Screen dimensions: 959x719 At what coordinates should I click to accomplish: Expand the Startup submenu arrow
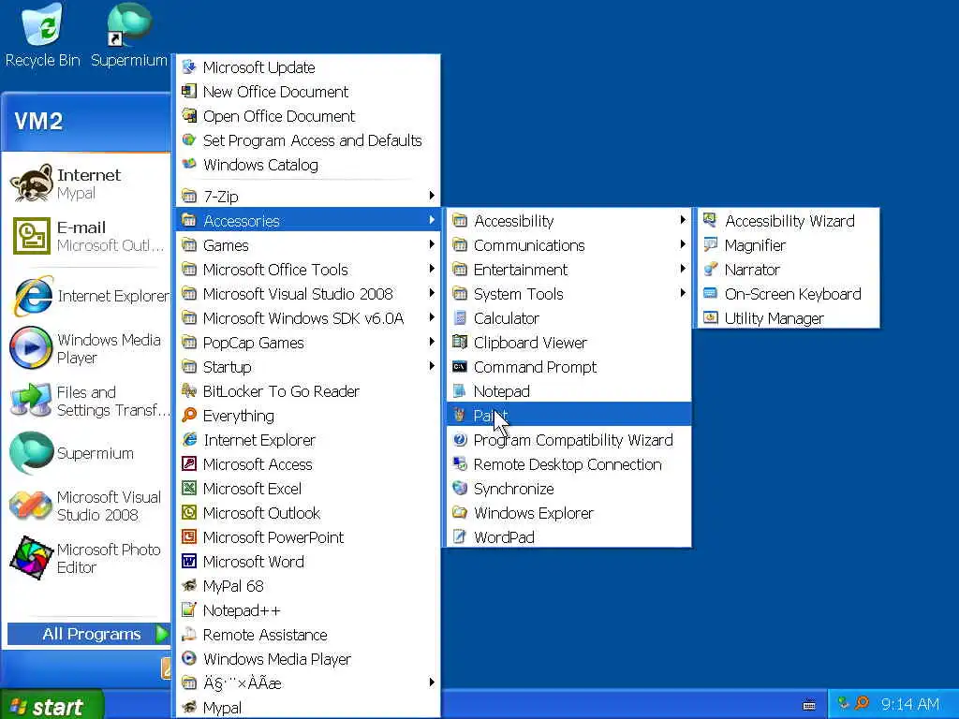pos(432,366)
